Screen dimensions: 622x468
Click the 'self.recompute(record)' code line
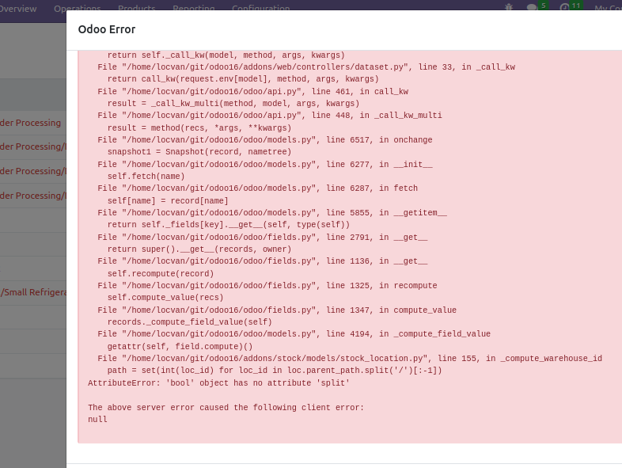pyautogui.click(x=161, y=274)
